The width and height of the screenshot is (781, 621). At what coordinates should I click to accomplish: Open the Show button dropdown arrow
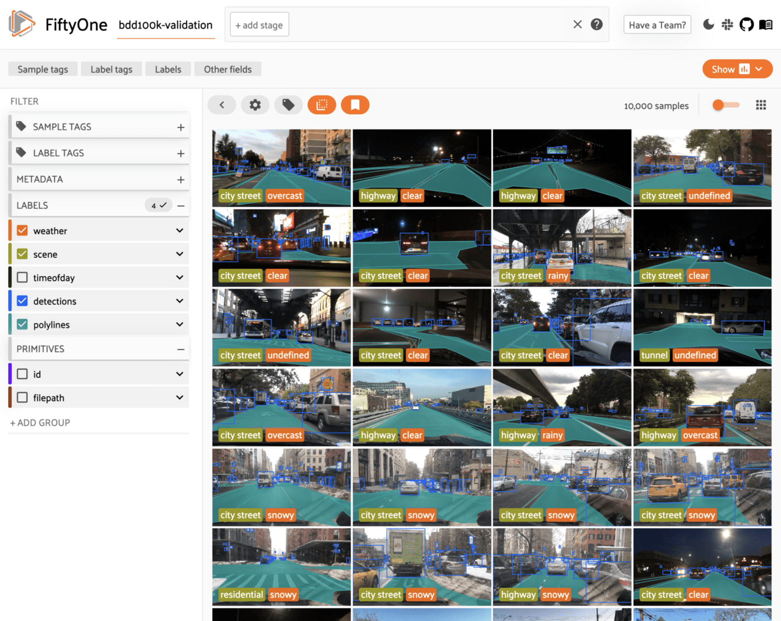tap(759, 69)
